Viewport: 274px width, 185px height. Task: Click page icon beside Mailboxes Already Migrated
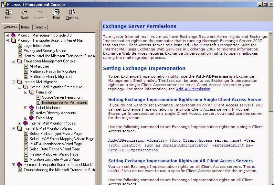tap(26, 77)
